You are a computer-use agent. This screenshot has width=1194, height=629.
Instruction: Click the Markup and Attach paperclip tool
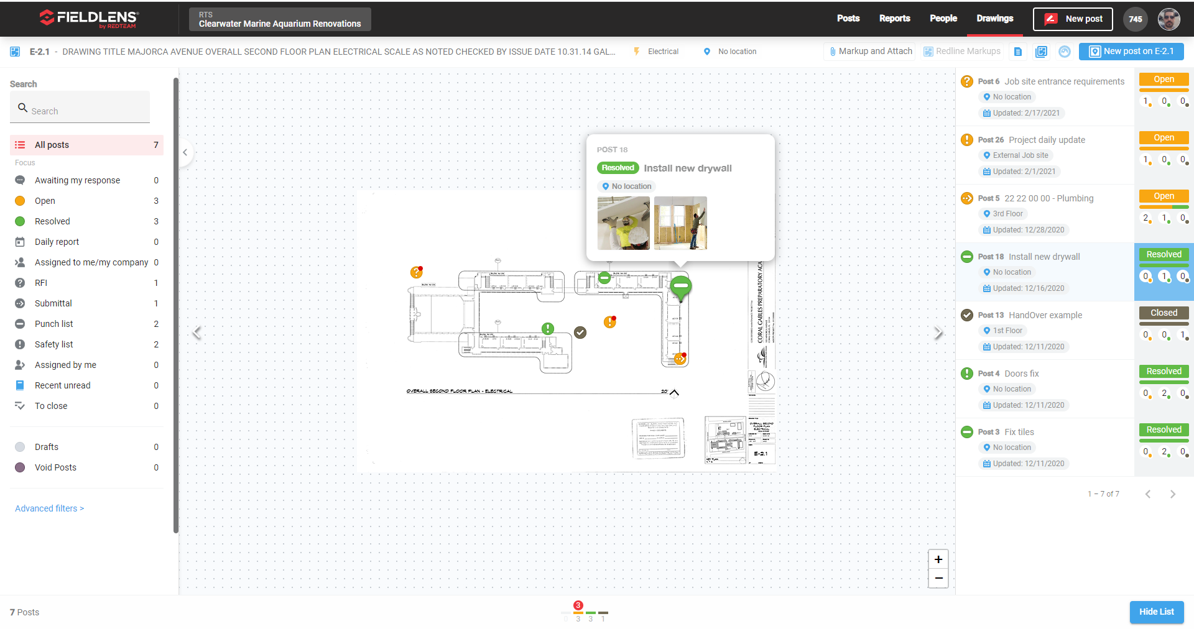coord(869,51)
